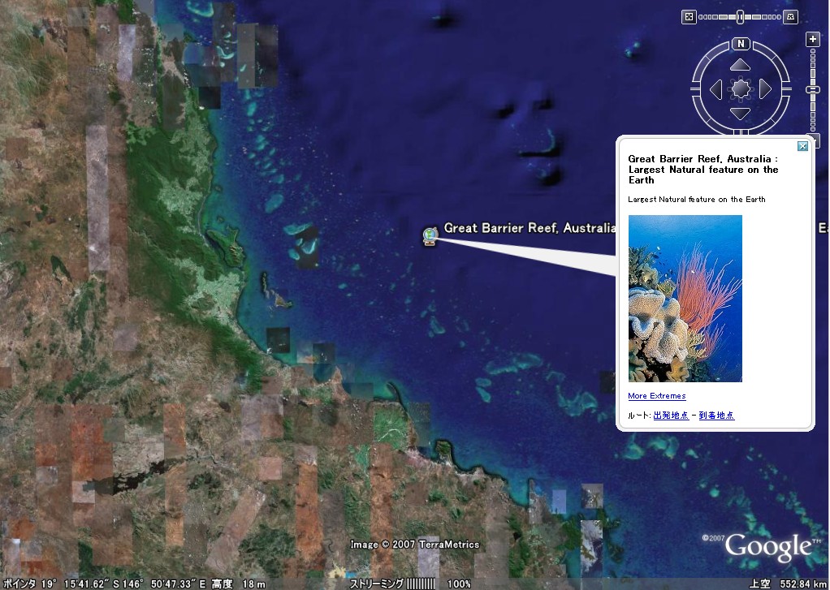Click the tilt slider handle
The width and height of the screenshot is (830, 590).
(740, 17)
